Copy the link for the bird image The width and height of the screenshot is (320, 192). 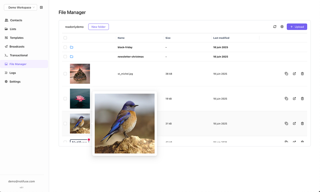(x=286, y=124)
